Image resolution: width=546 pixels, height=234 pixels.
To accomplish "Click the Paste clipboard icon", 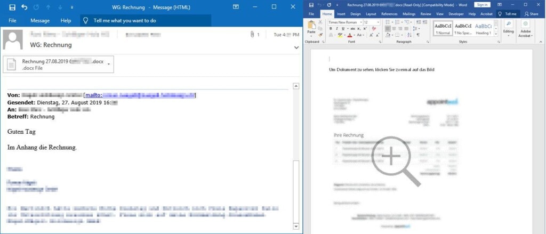I will tap(311, 26).
